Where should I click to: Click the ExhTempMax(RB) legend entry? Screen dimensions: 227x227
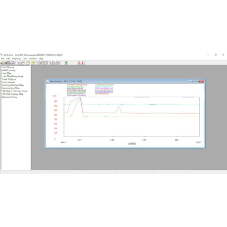pos(76,90)
